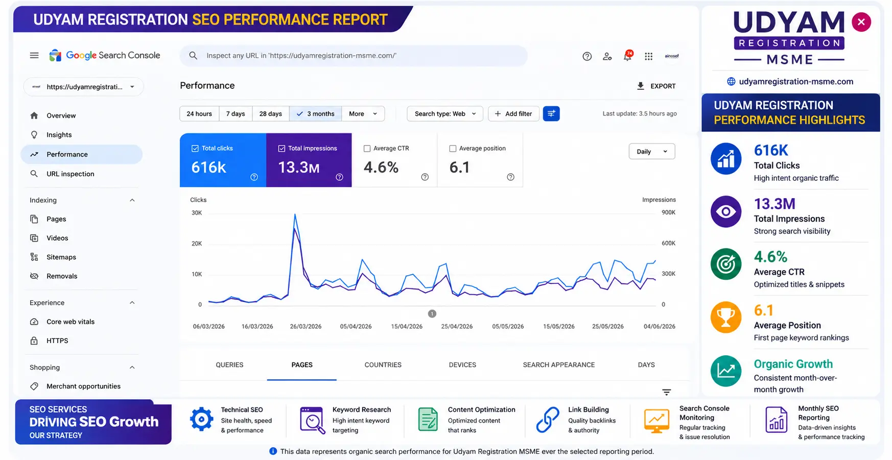Click the account avatar in the header
This screenshot has height=460, width=892.
click(671, 56)
